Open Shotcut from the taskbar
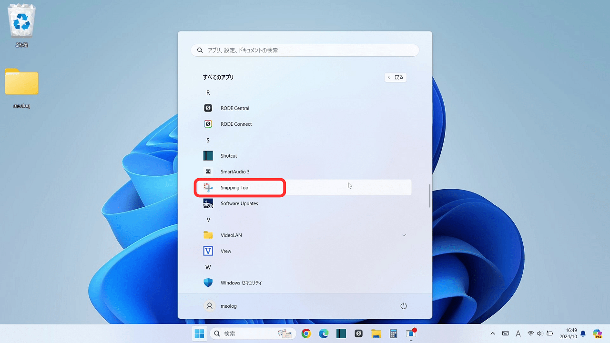The height and width of the screenshot is (343, 610). (x=341, y=333)
